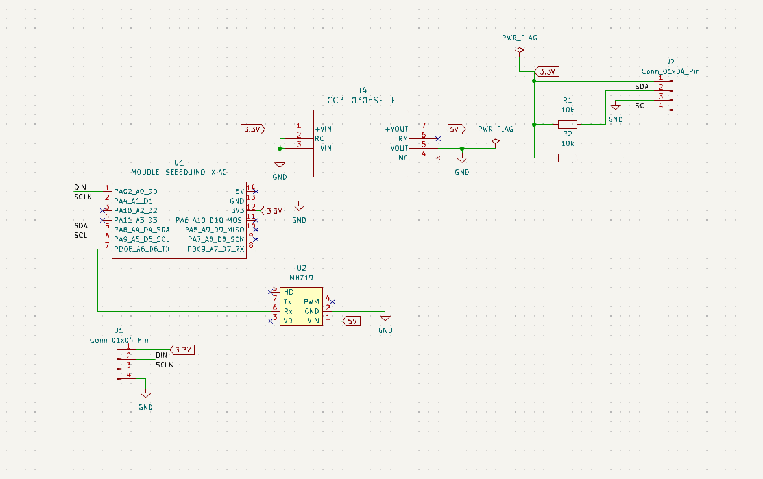
Task: Click the J1 reference designator
Action: pyautogui.click(x=119, y=330)
